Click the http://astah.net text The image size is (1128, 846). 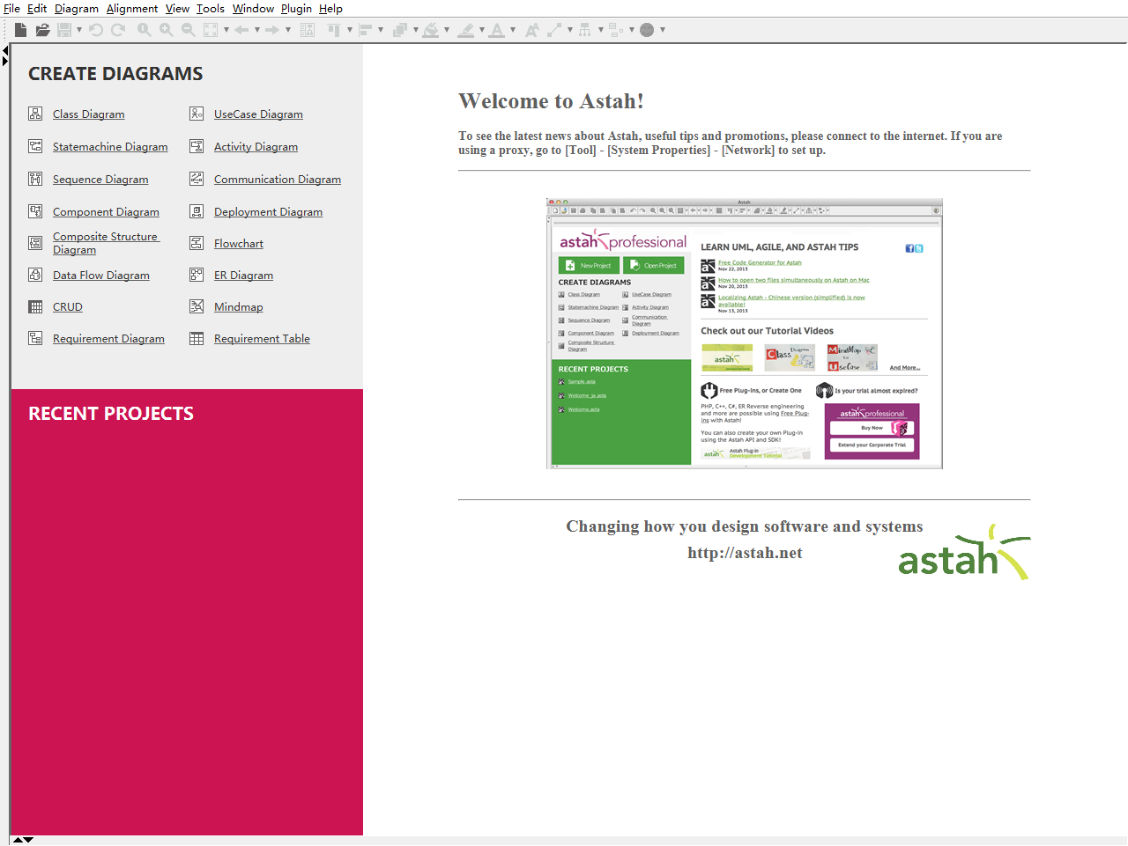pos(745,553)
